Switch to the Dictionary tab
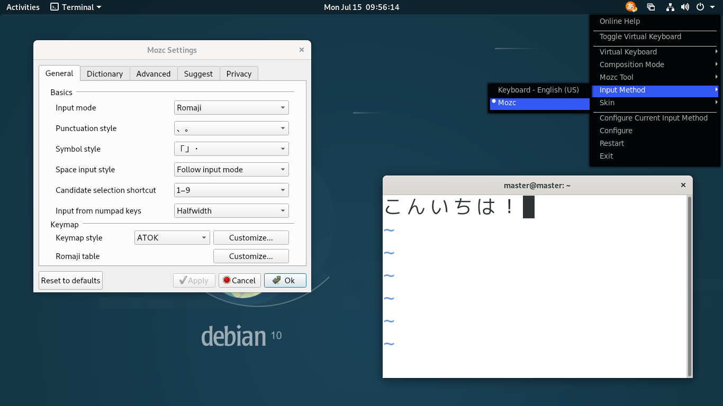Screen dimensions: 723x406 click(105, 74)
